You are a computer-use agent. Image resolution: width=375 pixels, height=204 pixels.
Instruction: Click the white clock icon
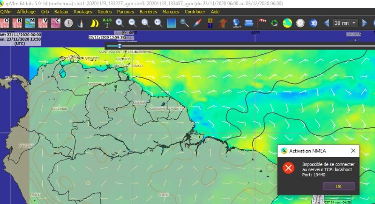[x=300, y=23]
